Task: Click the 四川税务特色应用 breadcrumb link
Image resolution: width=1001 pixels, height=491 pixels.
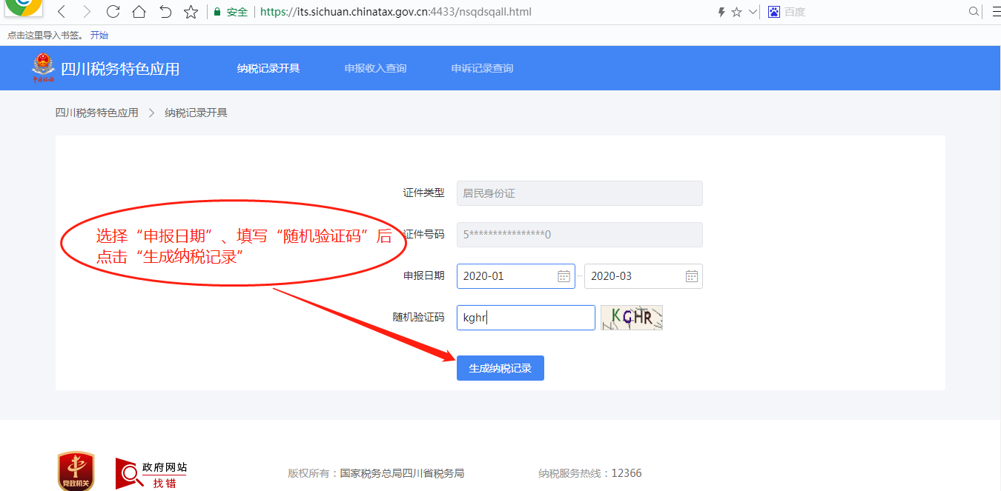Action: pos(96,113)
